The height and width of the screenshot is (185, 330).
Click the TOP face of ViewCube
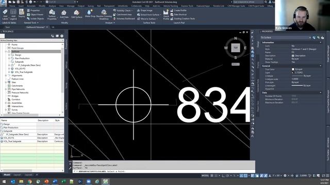click(x=236, y=48)
